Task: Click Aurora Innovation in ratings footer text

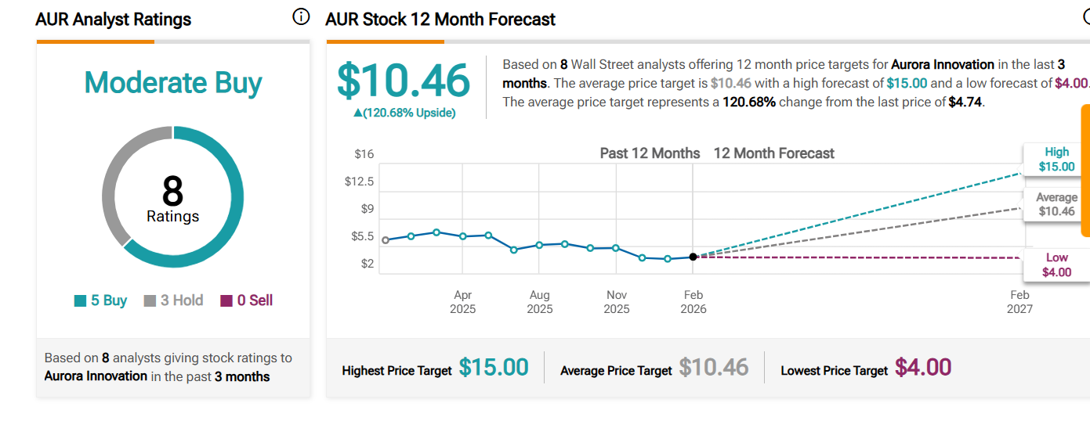Action: point(96,376)
